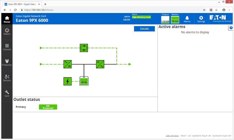Click the gray circle extension icon
The image size is (234, 140).
[216, 10]
